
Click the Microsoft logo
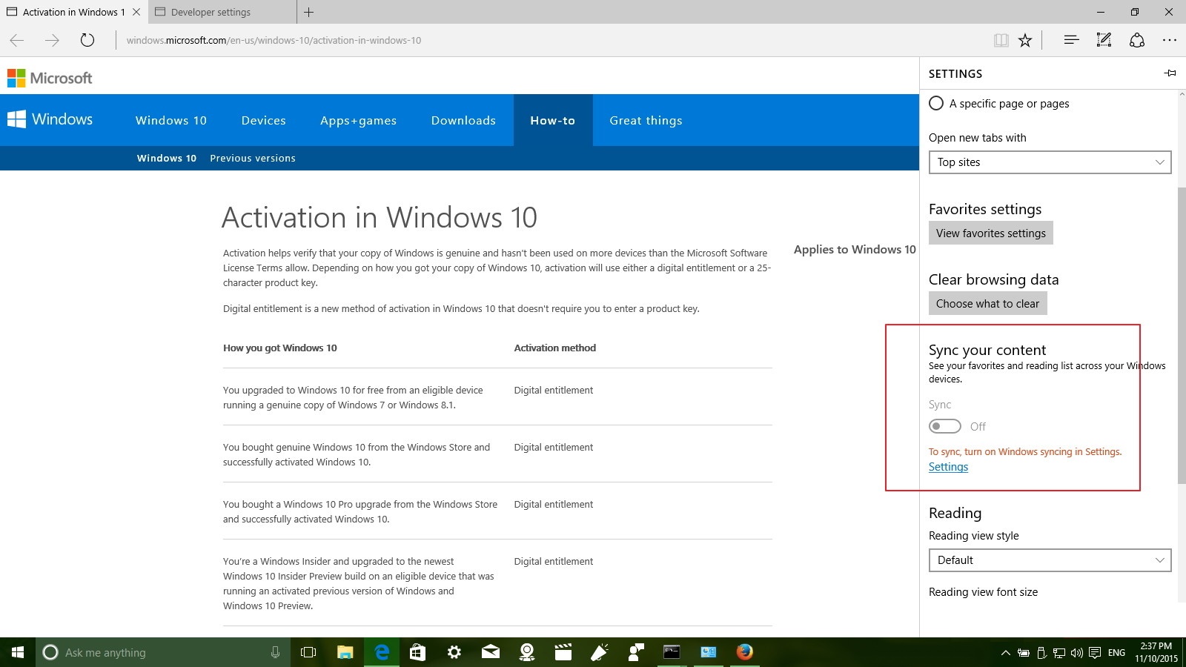click(x=50, y=78)
